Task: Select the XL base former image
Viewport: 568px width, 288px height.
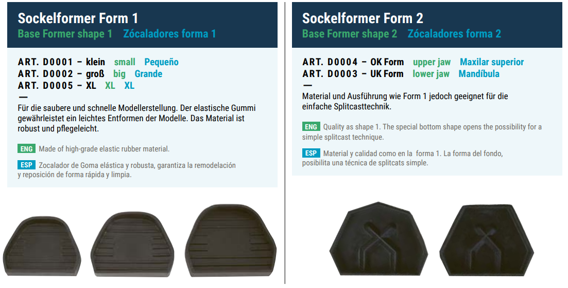Action: pos(231,241)
